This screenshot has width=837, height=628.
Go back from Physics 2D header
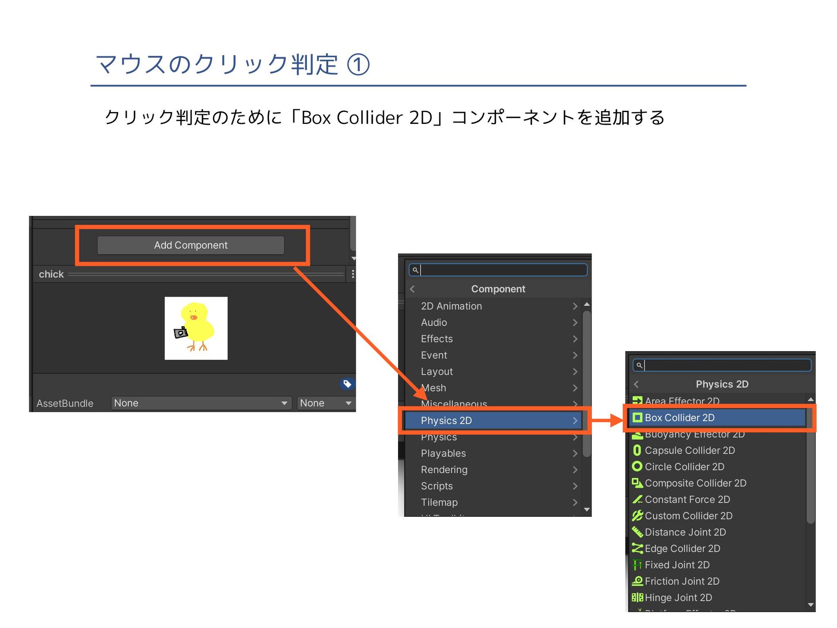tap(636, 384)
